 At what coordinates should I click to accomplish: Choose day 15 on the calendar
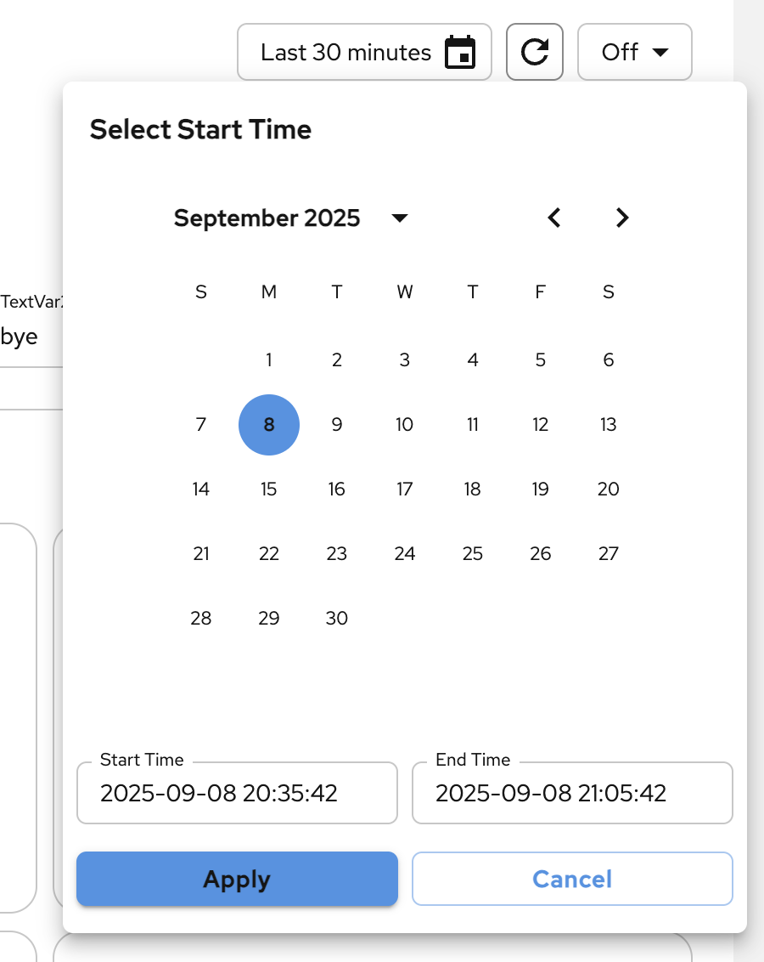269,489
